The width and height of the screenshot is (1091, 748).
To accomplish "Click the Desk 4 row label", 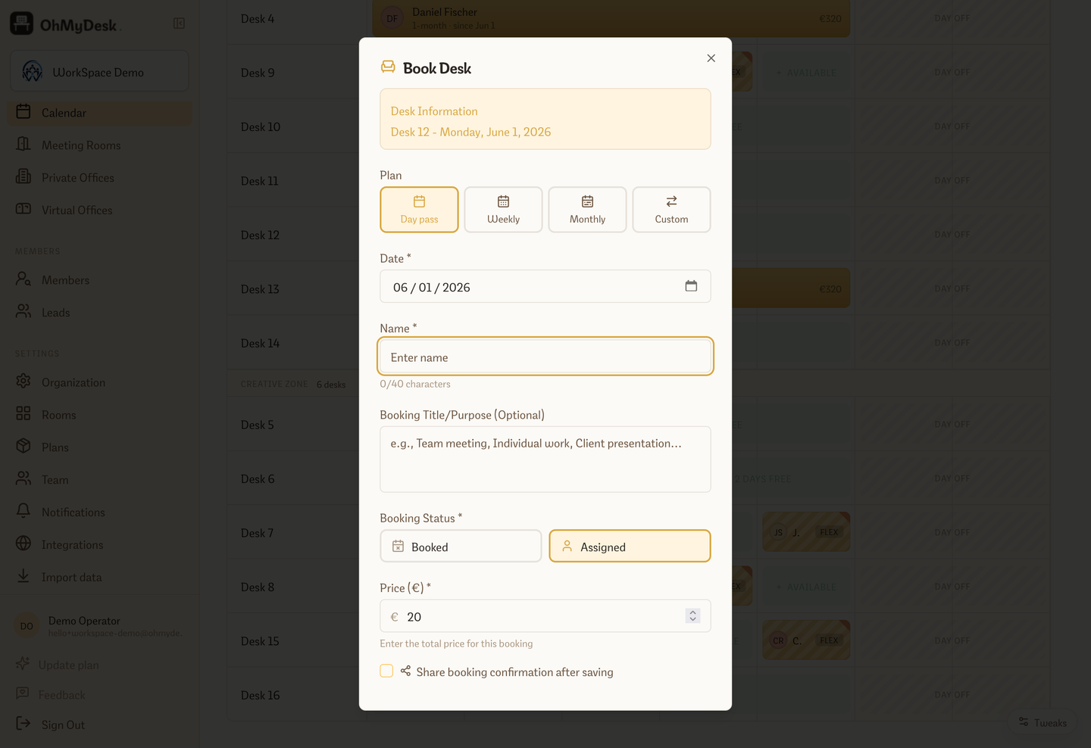I will click(x=258, y=19).
